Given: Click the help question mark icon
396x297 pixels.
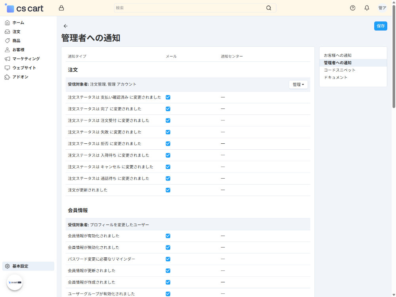Looking at the screenshot, I should click(352, 8).
